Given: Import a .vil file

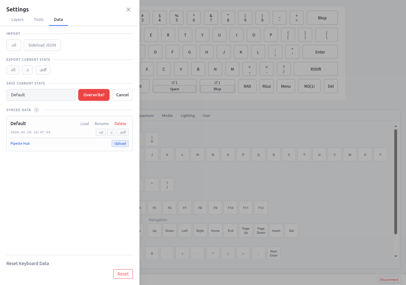Looking at the screenshot, I should click(13, 45).
